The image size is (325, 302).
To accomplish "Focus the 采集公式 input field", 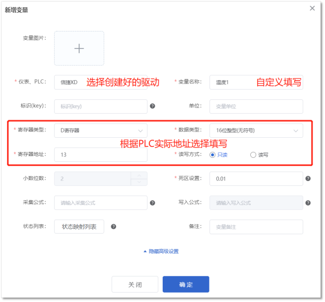I will tap(101, 203).
